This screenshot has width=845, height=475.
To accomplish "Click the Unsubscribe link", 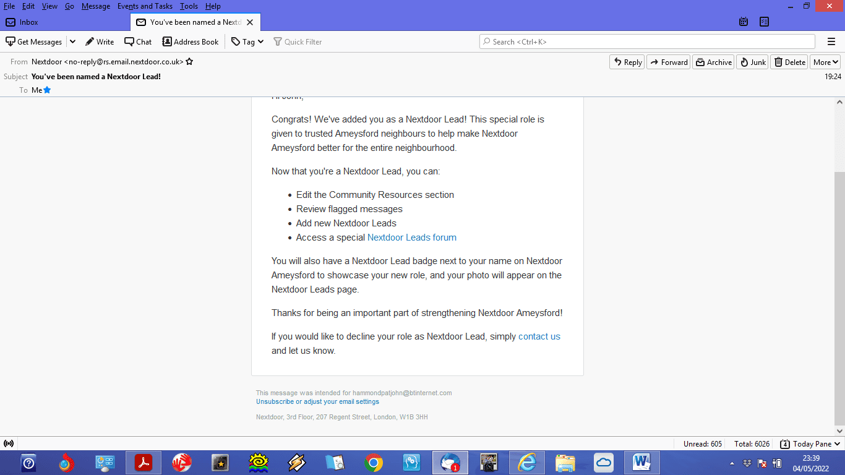I will (x=275, y=402).
